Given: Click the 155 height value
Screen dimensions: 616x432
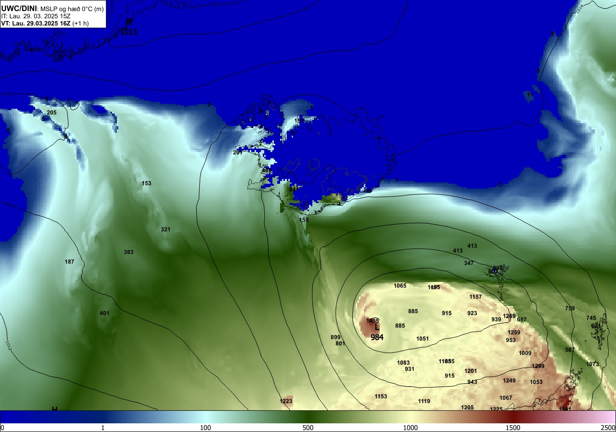Looking at the screenshot, I should tap(304, 220).
